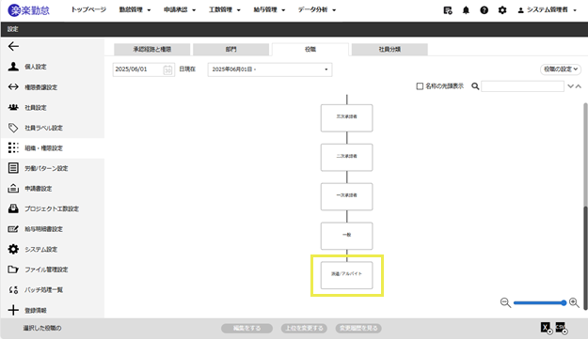The width and height of the screenshot is (588, 339).
Task: Open the settings gear in top header
Action: coord(502,10)
